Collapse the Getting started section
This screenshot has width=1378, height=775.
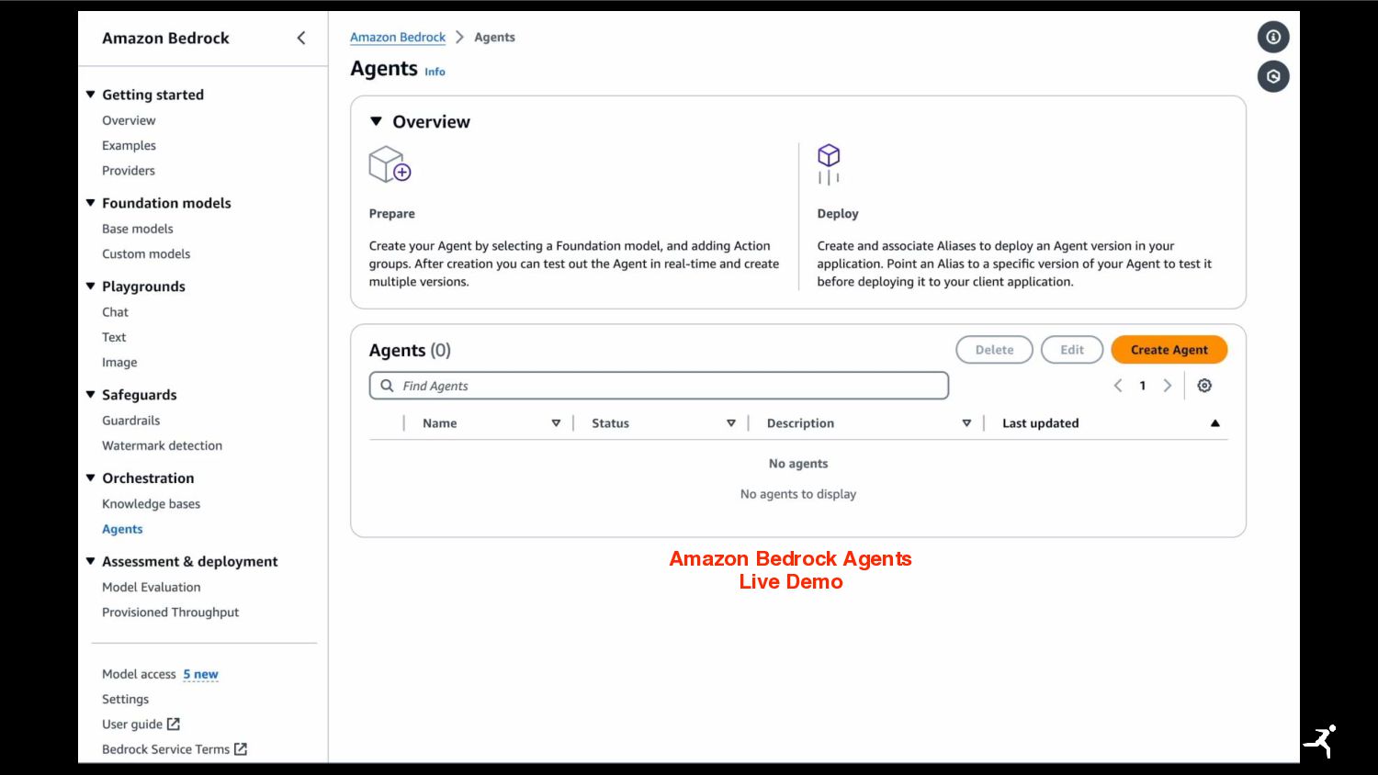point(91,95)
